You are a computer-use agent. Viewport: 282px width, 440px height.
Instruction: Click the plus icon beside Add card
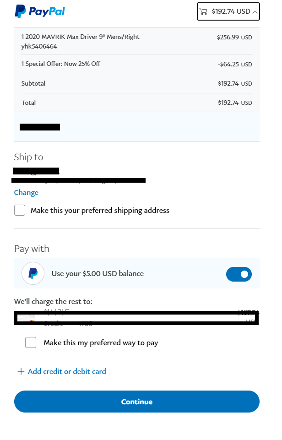[21, 371]
